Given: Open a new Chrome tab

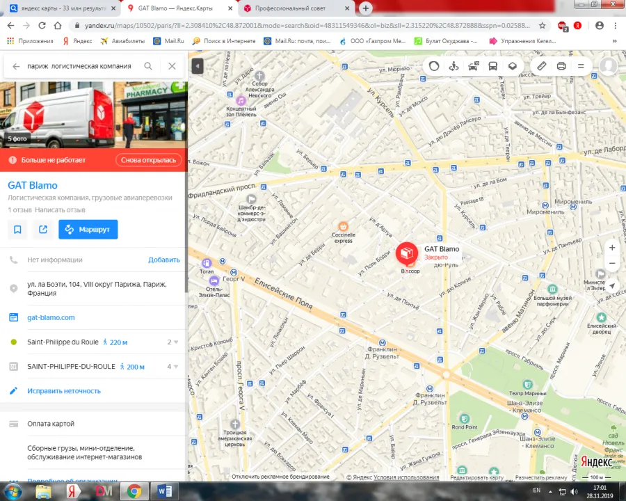Looking at the screenshot, I should (365, 8).
